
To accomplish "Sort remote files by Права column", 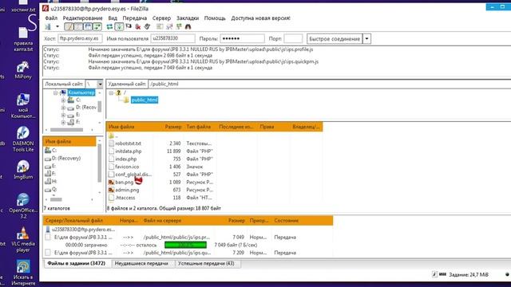I will point(273,127).
